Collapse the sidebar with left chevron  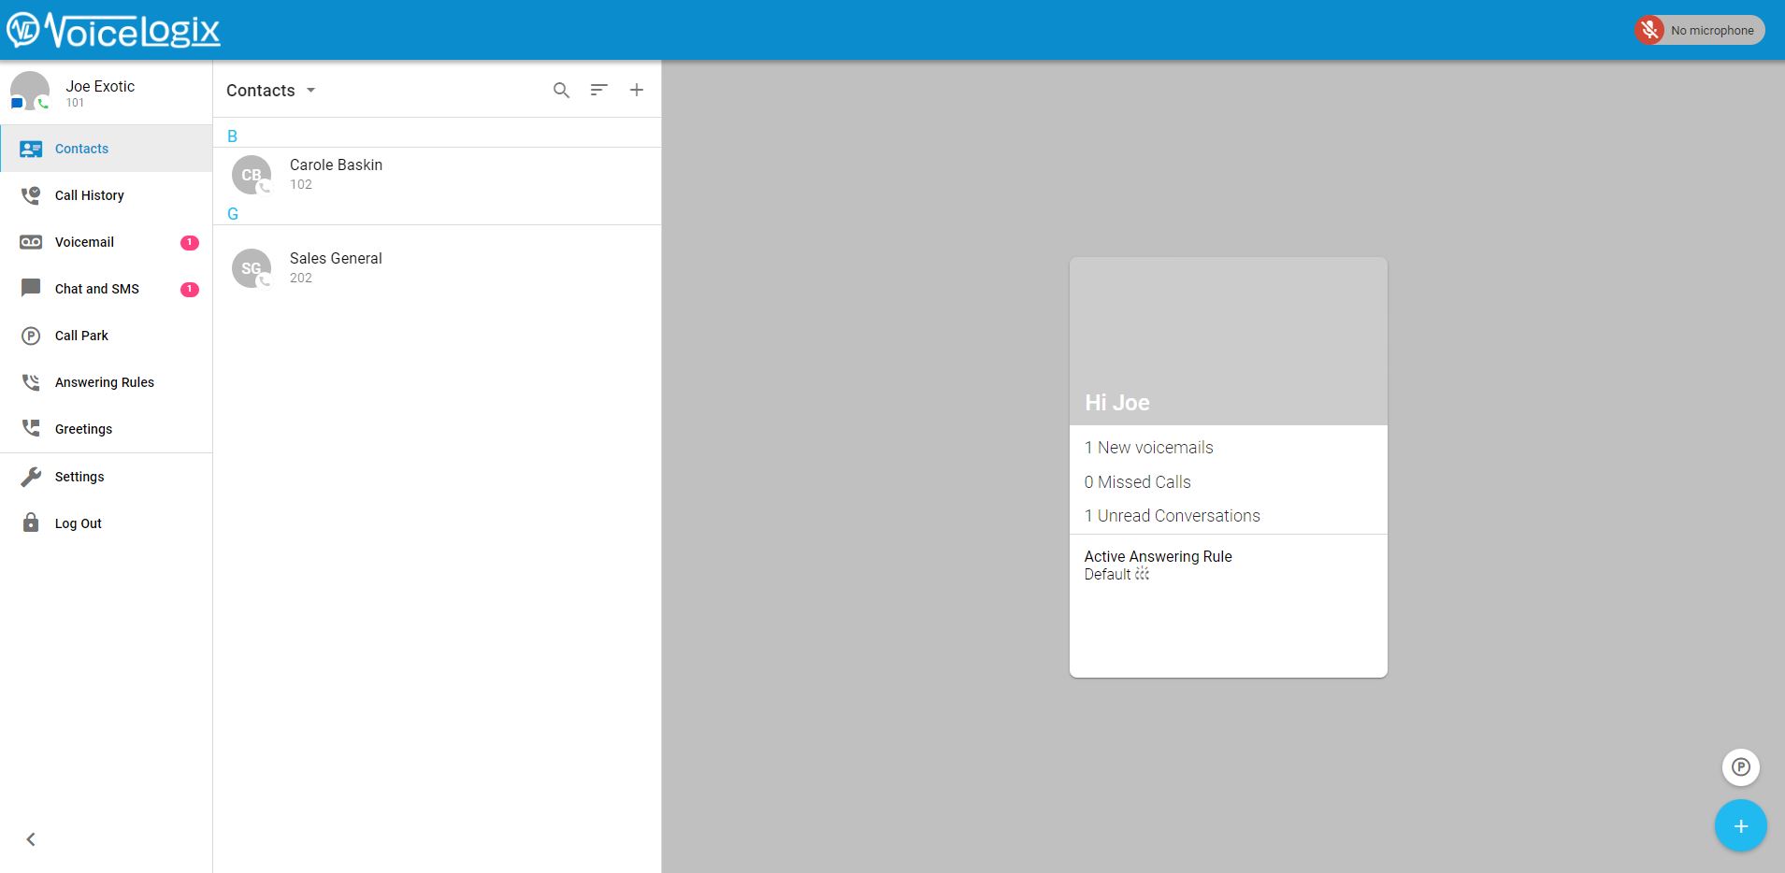[31, 839]
